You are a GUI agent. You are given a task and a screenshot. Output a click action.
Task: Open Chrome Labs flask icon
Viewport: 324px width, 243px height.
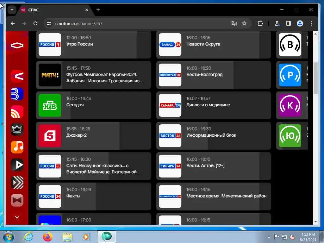click(277, 23)
